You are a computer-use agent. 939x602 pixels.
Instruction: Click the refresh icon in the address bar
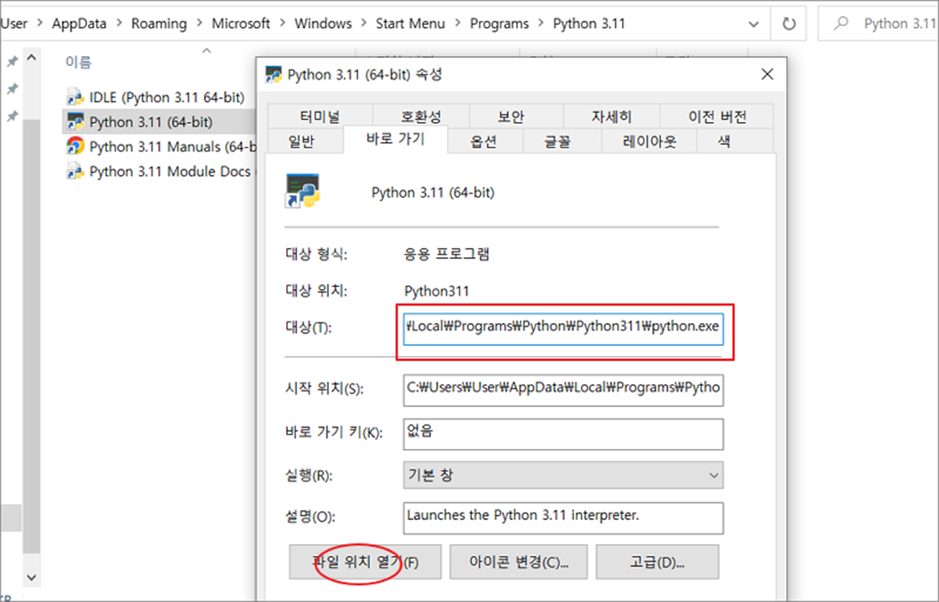click(x=789, y=24)
